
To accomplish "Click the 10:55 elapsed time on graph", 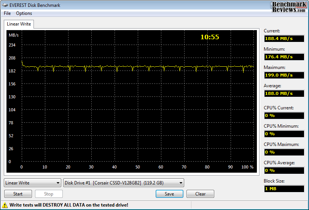I will click(x=210, y=37).
